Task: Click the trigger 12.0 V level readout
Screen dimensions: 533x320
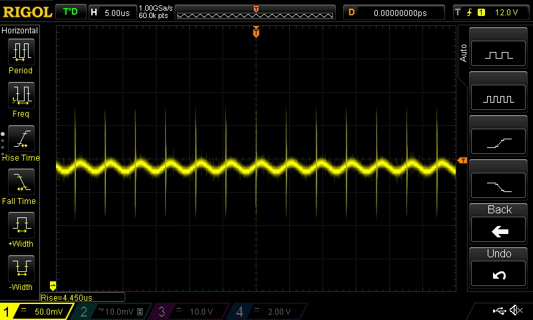Action: 506,13
